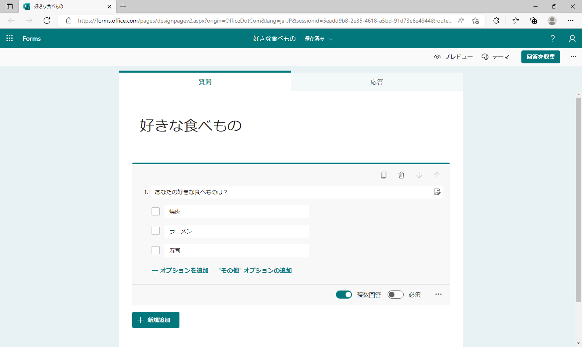Edit the 寿司 option field
Image resolution: width=582 pixels, height=347 pixels.
[x=236, y=251]
